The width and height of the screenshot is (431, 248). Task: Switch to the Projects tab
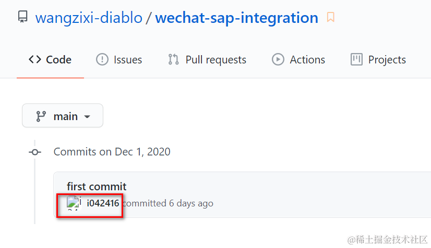387,60
